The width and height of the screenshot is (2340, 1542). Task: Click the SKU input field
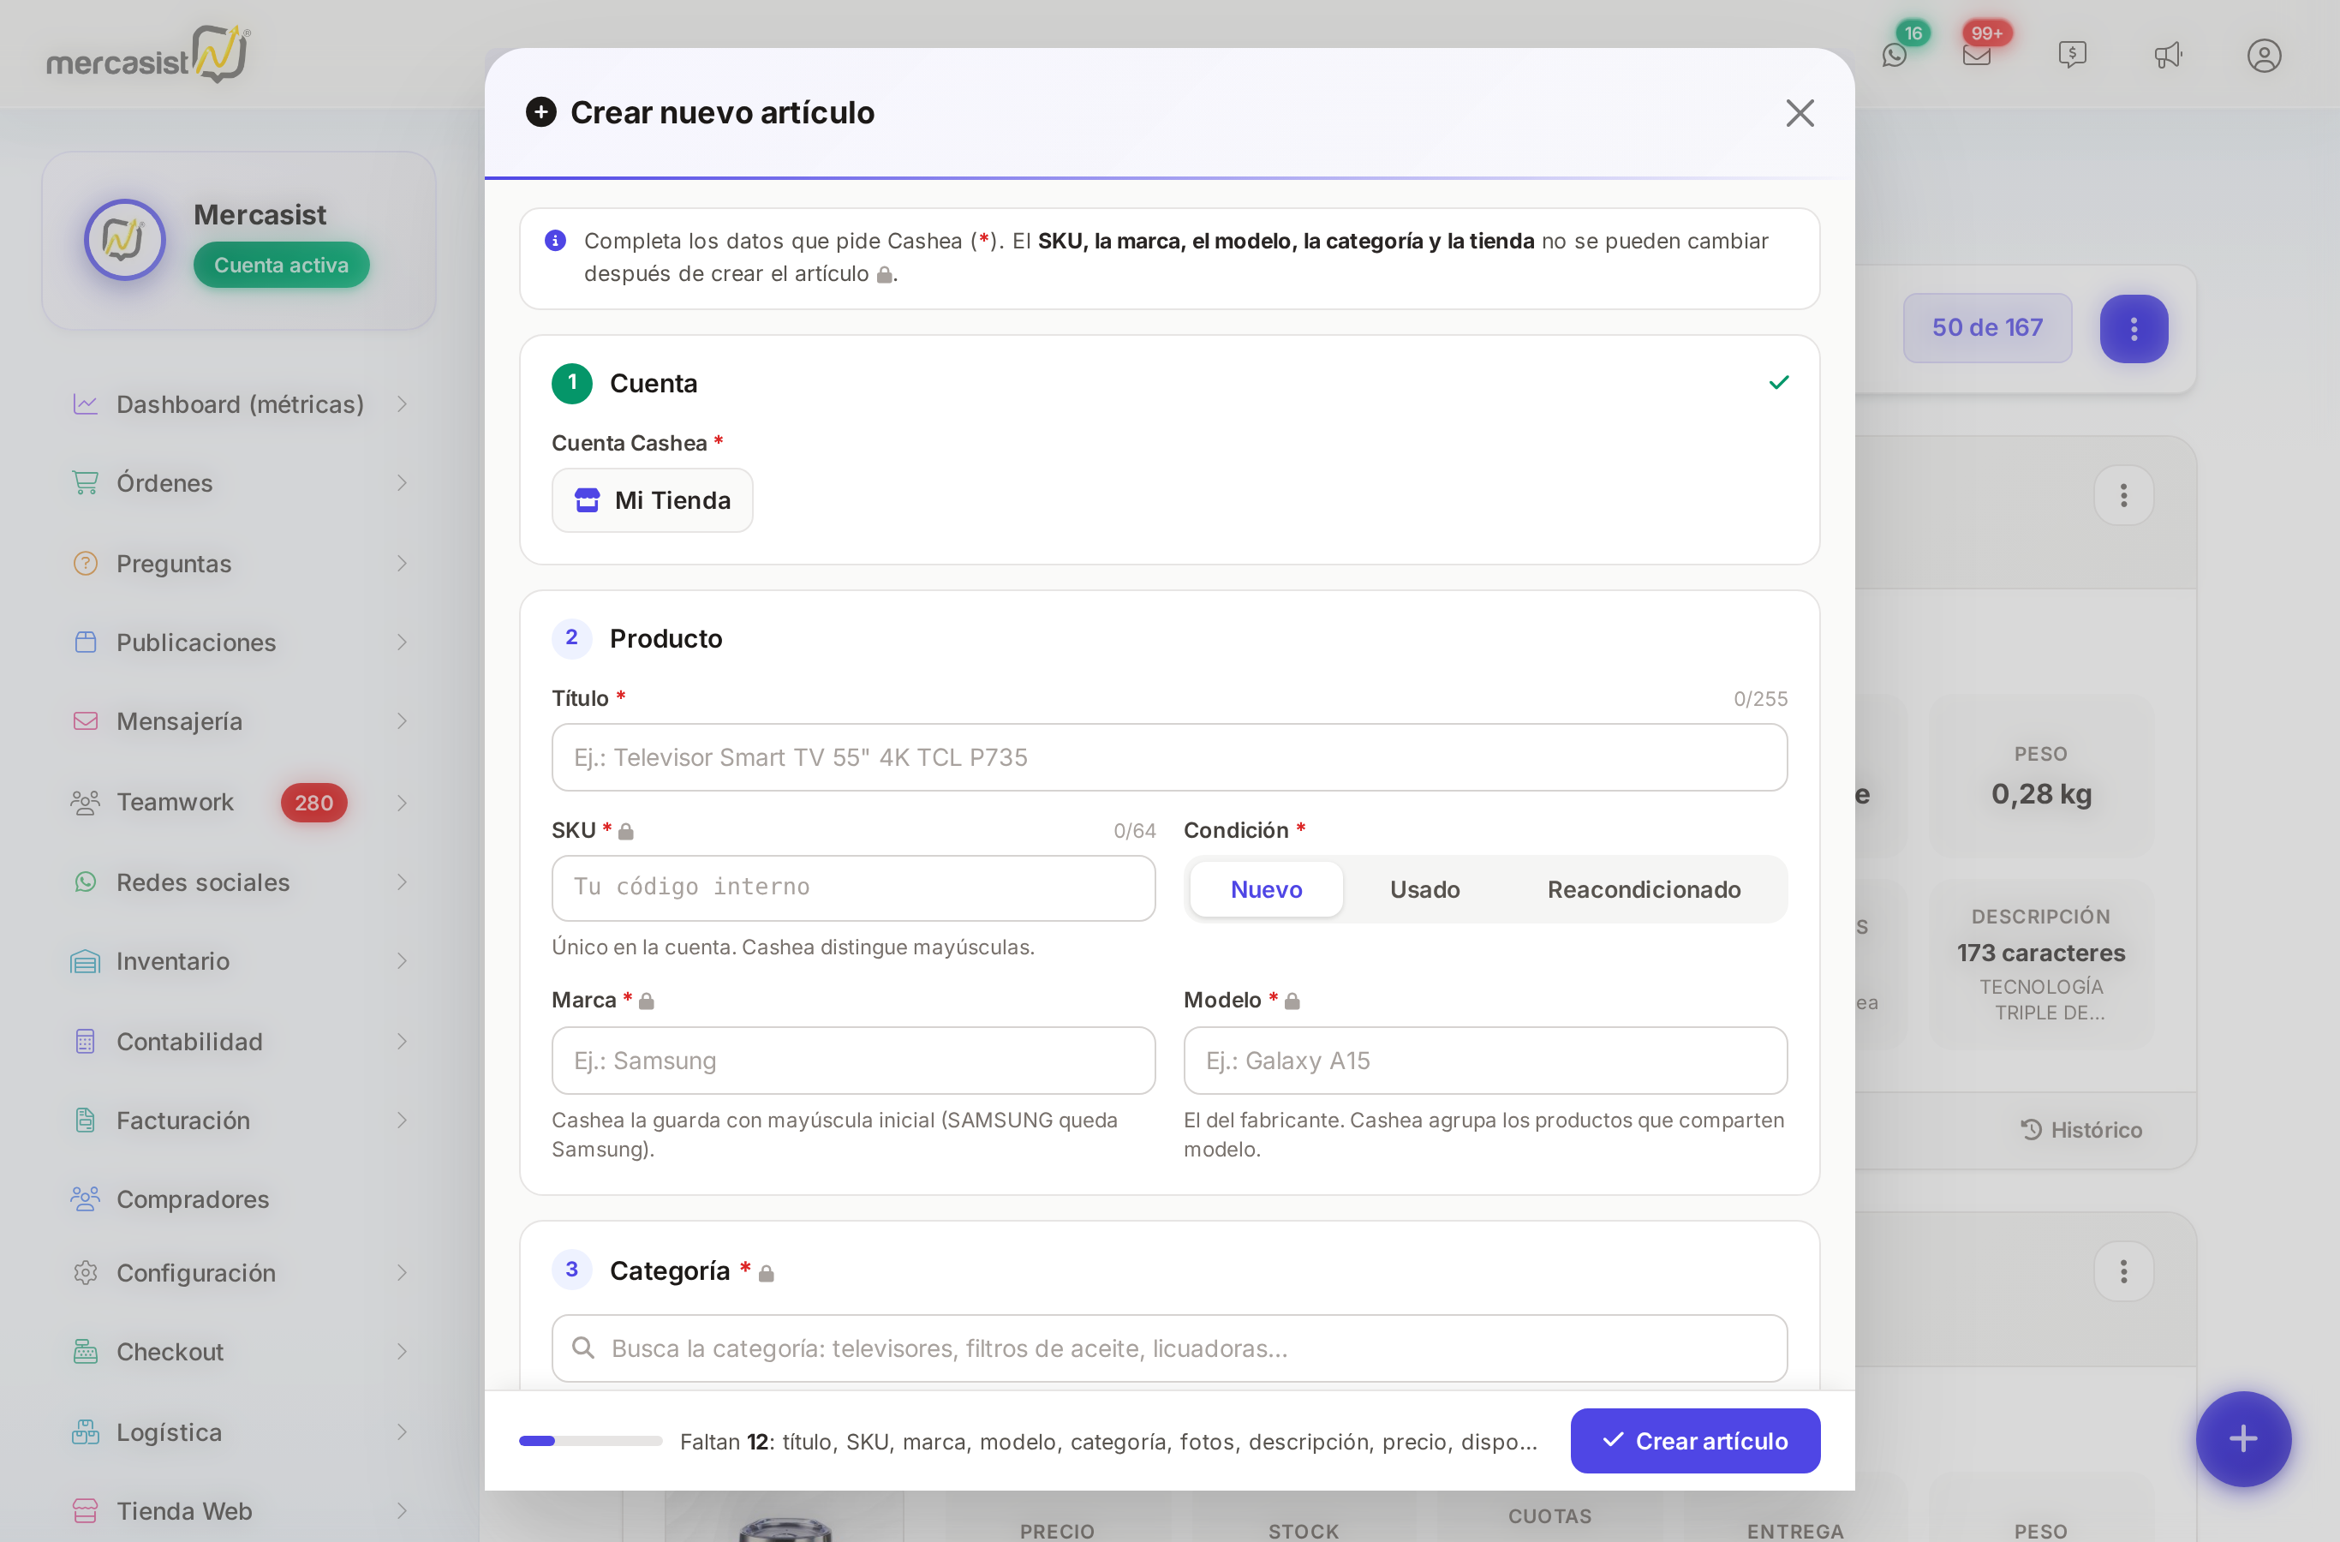coord(853,888)
